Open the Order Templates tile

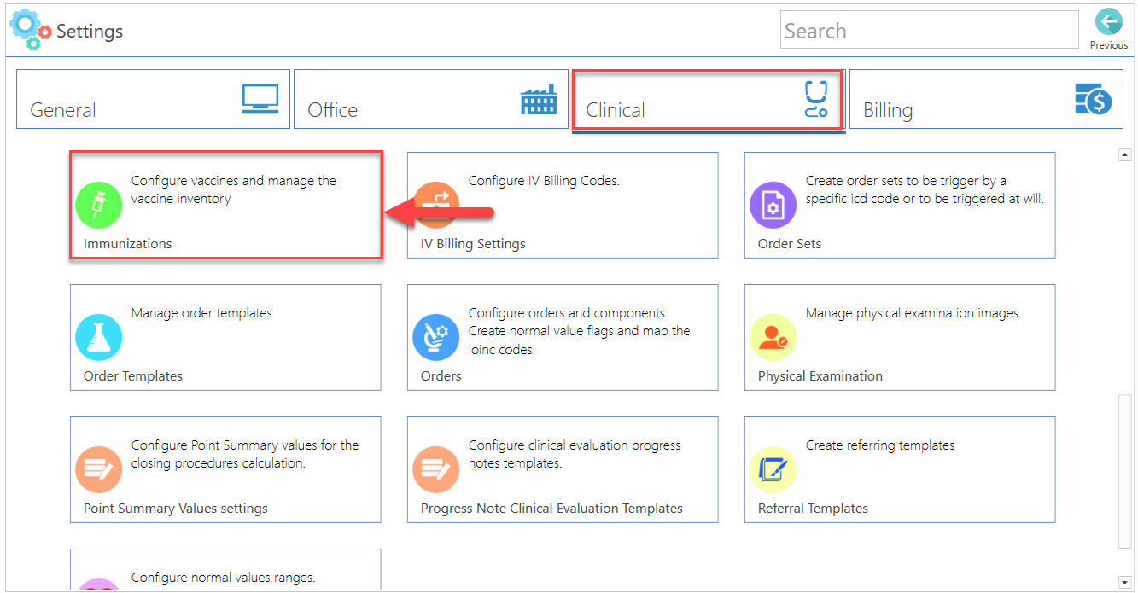(x=225, y=337)
